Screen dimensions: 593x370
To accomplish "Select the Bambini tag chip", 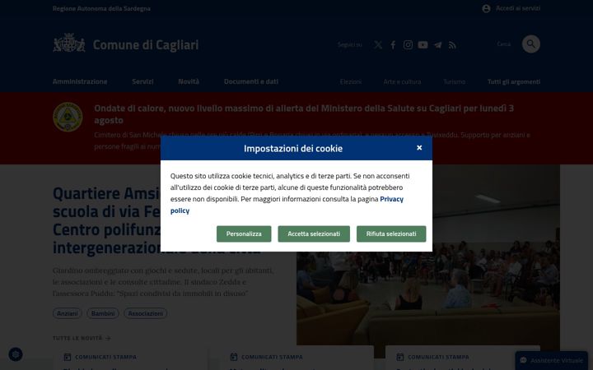I will (103, 313).
